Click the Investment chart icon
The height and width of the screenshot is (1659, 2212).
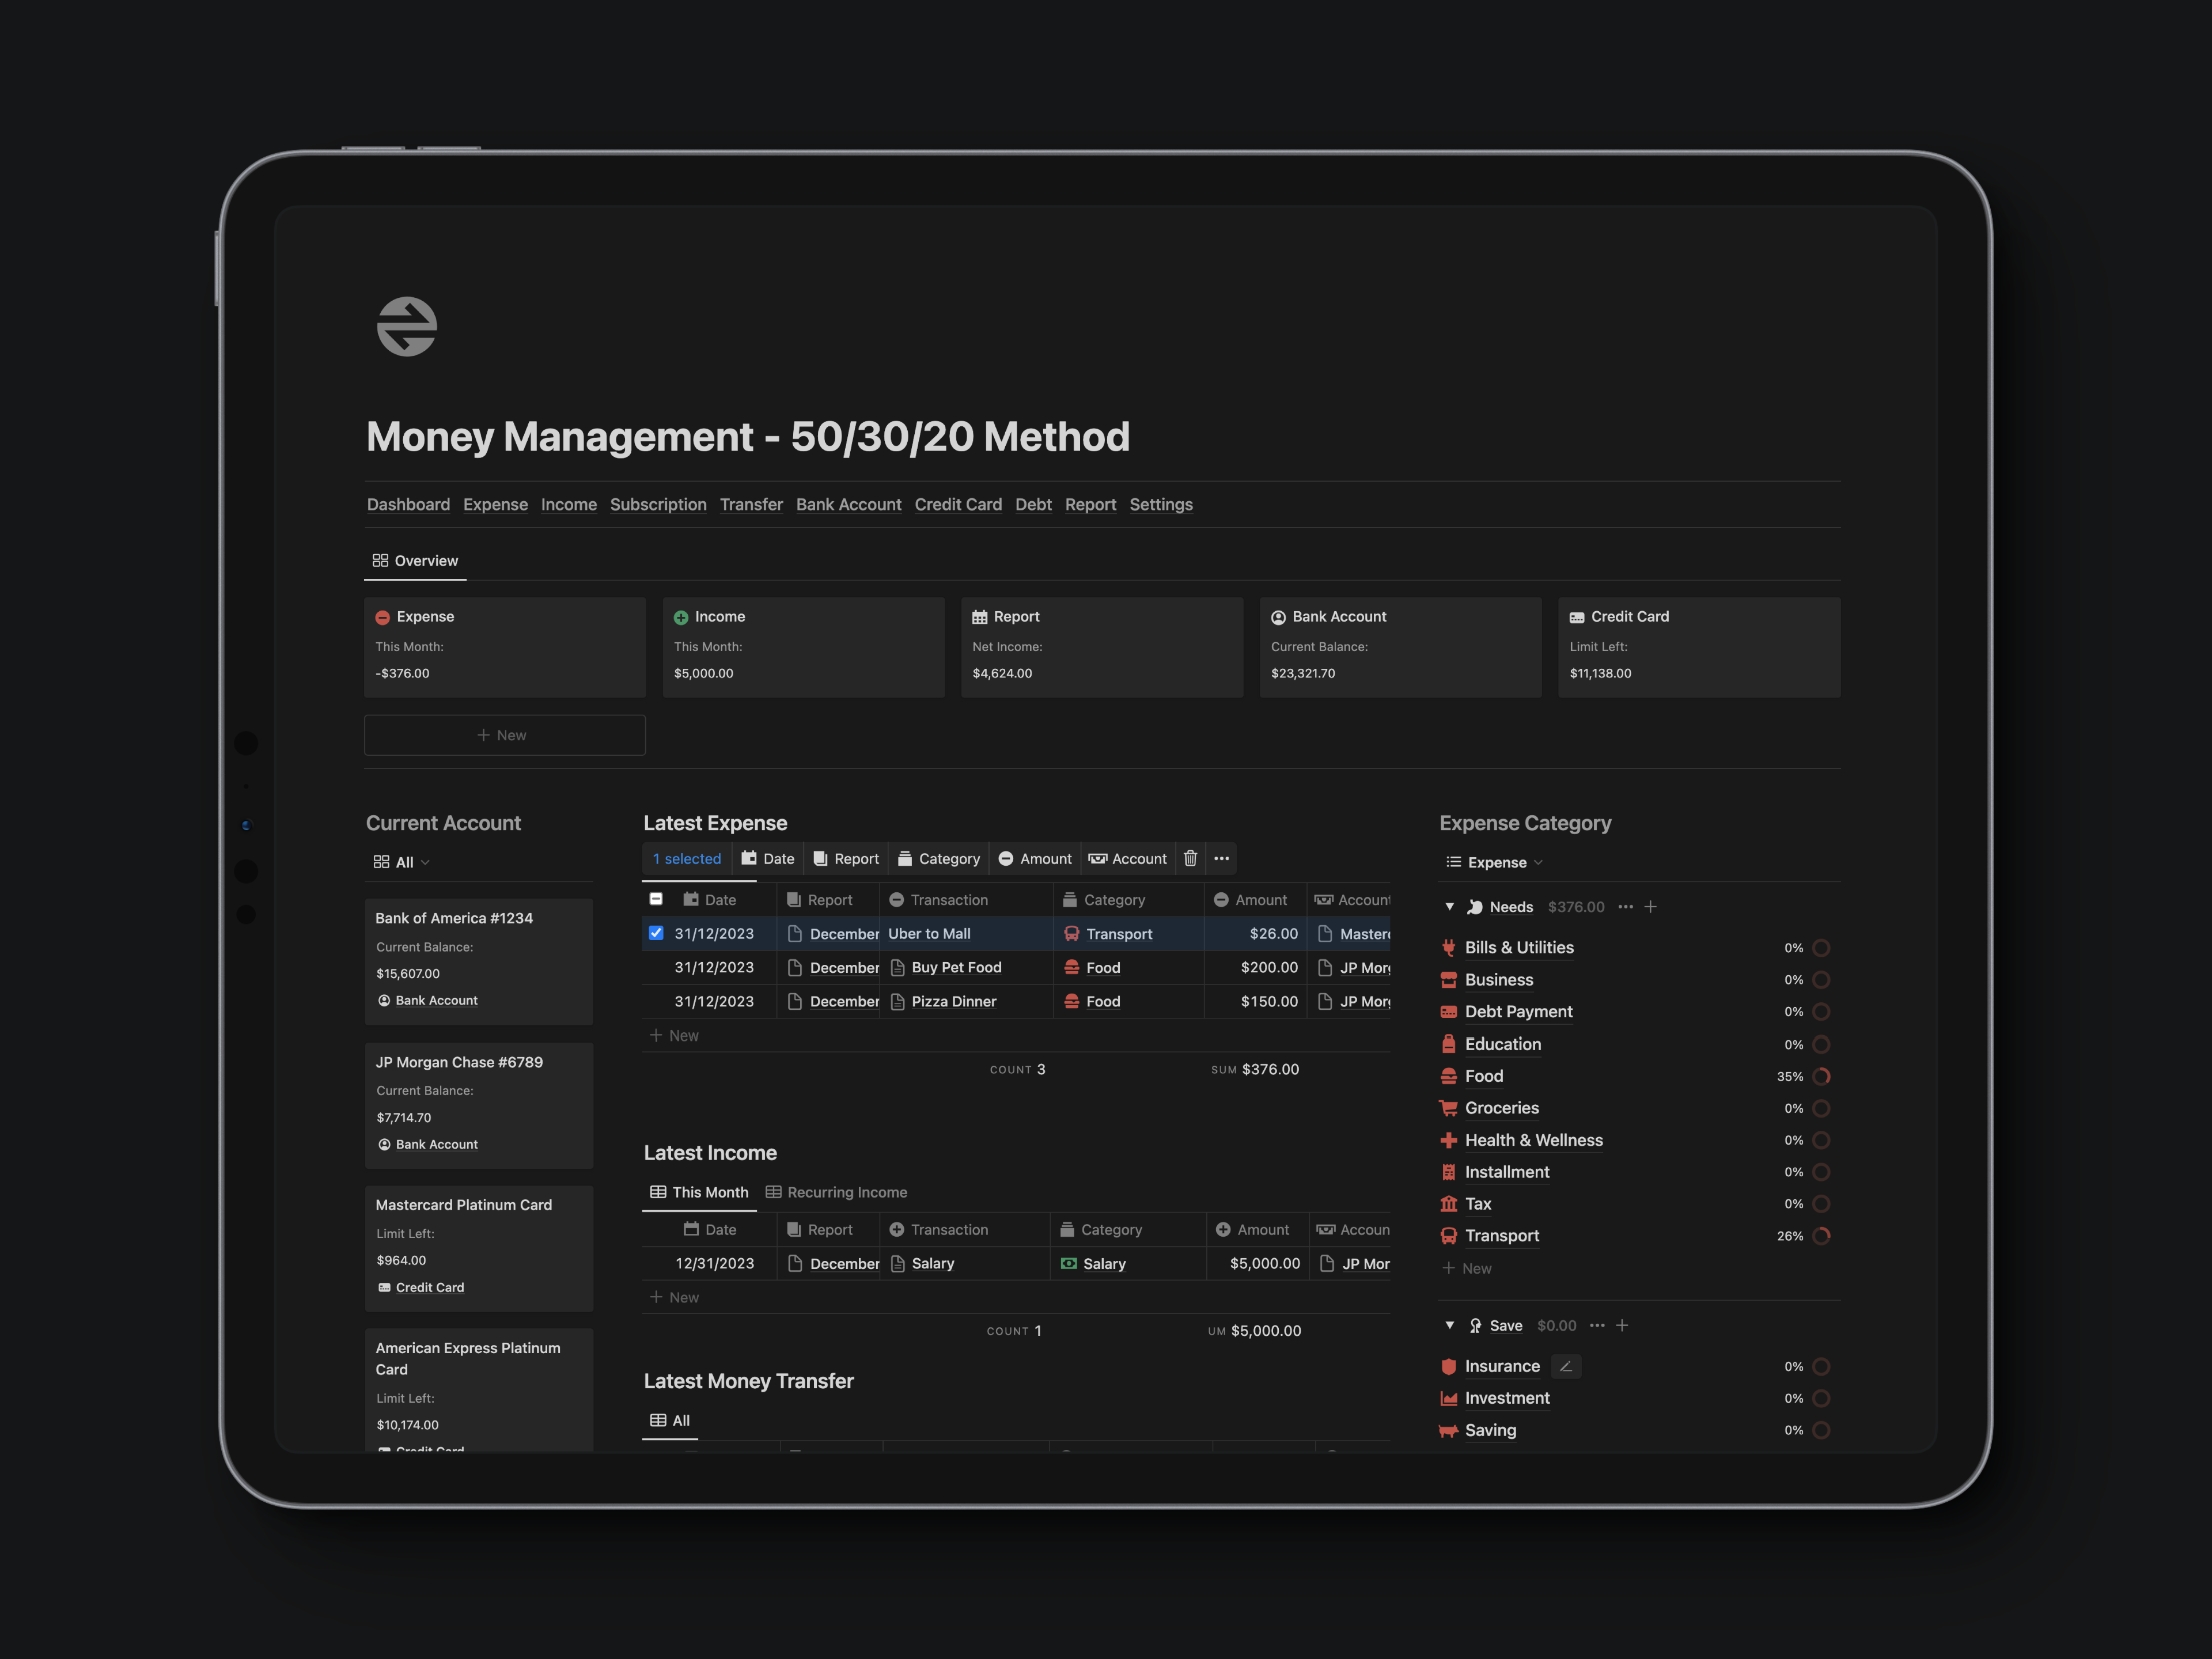coord(1448,1398)
